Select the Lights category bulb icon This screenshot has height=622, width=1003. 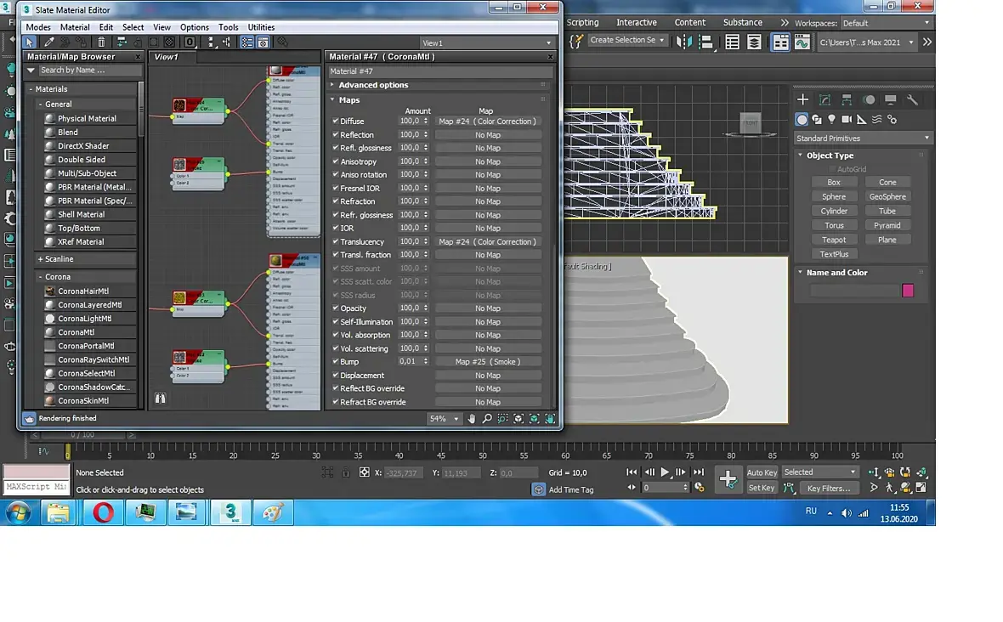point(831,120)
